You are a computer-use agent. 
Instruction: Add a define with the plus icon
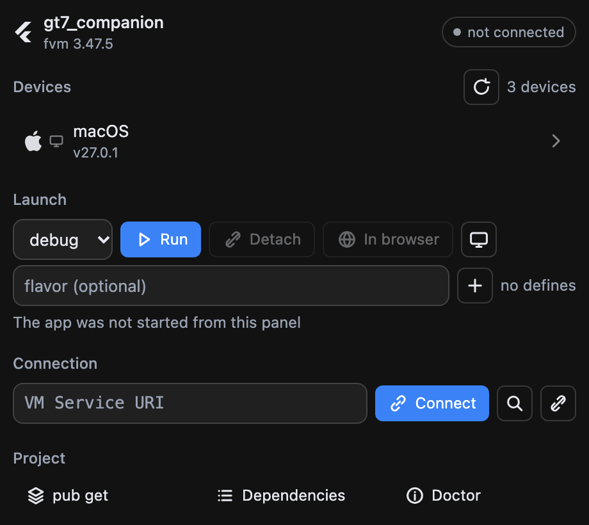(x=475, y=286)
